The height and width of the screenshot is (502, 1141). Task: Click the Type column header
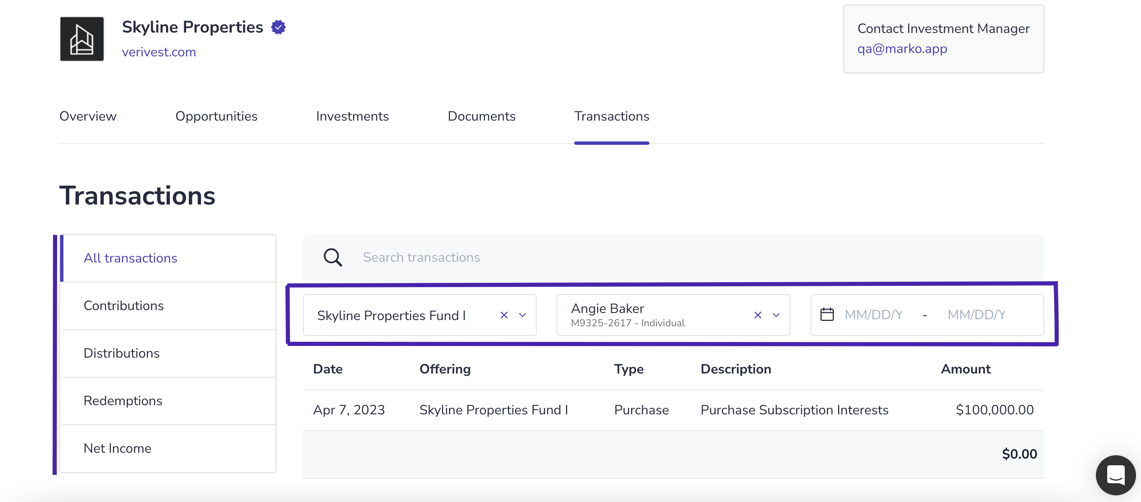(x=629, y=369)
